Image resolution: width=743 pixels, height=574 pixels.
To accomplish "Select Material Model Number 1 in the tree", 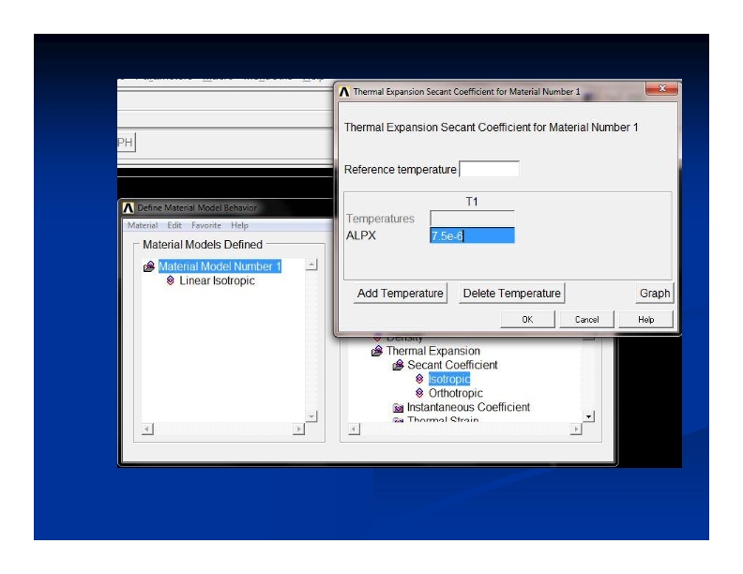I will [219, 267].
